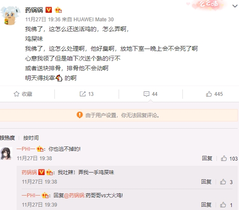Reply to the 我吐辣 comment
Viewport: 239px width, 210px height.
coord(206,182)
